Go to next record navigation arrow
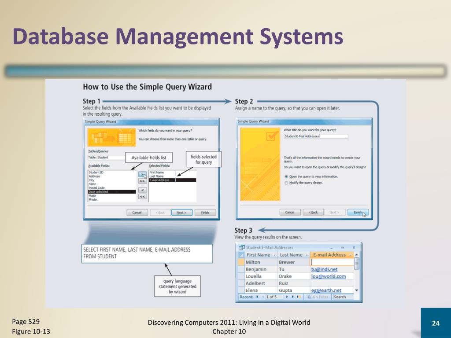451x338 pixels. pos(287,297)
